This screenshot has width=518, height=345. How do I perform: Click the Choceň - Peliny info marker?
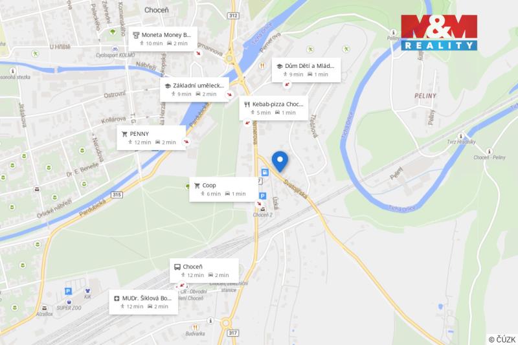pos(490,151)
